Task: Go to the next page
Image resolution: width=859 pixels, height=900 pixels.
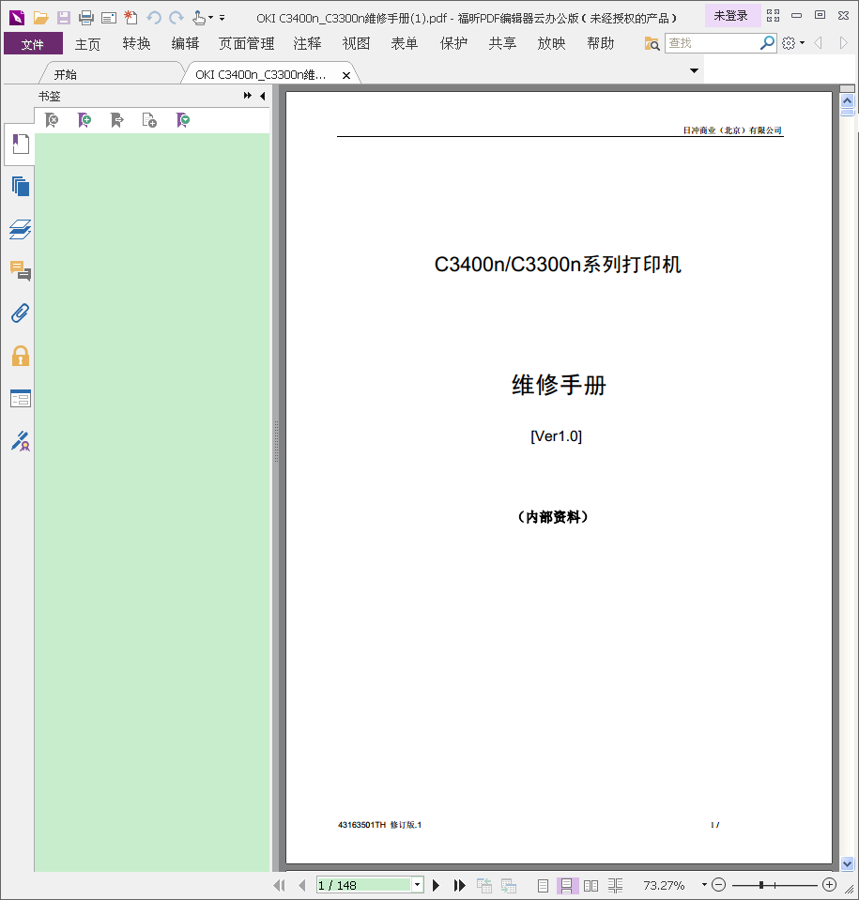Action: click(436, 885)
